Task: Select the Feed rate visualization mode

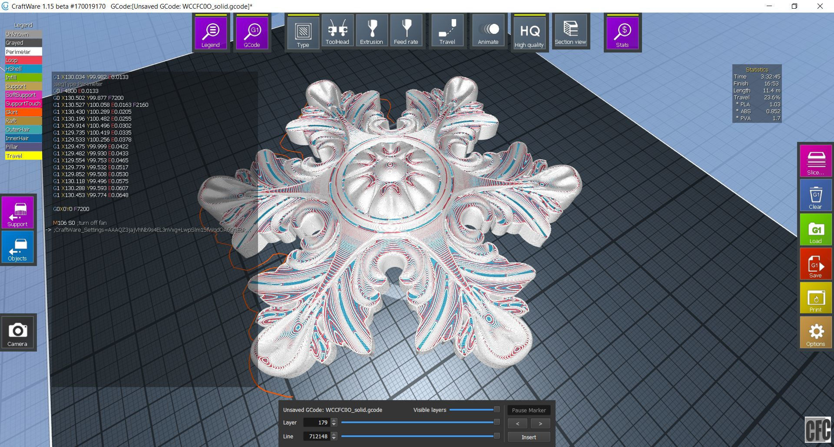Action: pos(406,31)
